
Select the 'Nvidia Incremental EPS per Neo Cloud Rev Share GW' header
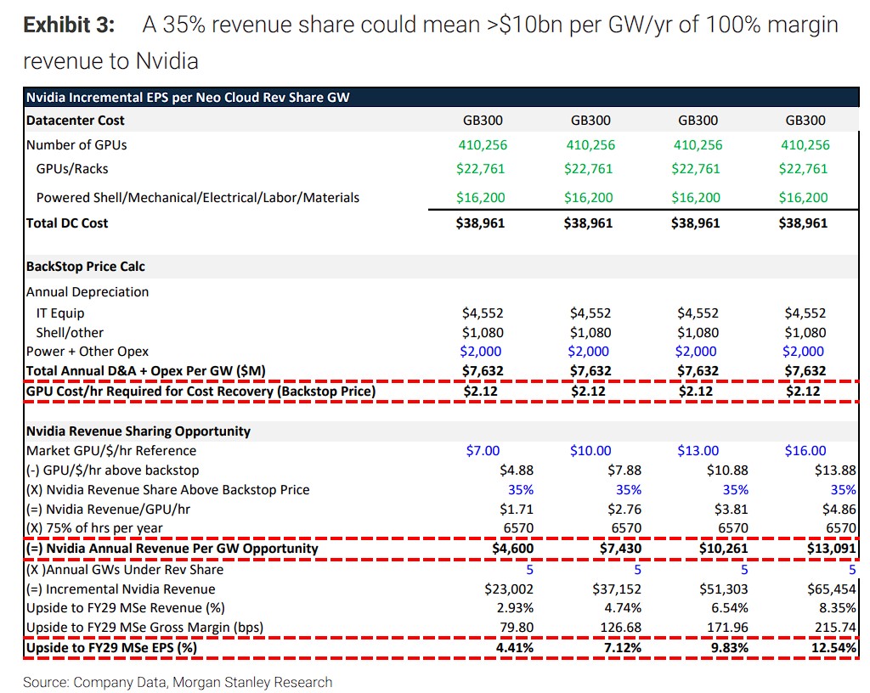pos(188,98)
